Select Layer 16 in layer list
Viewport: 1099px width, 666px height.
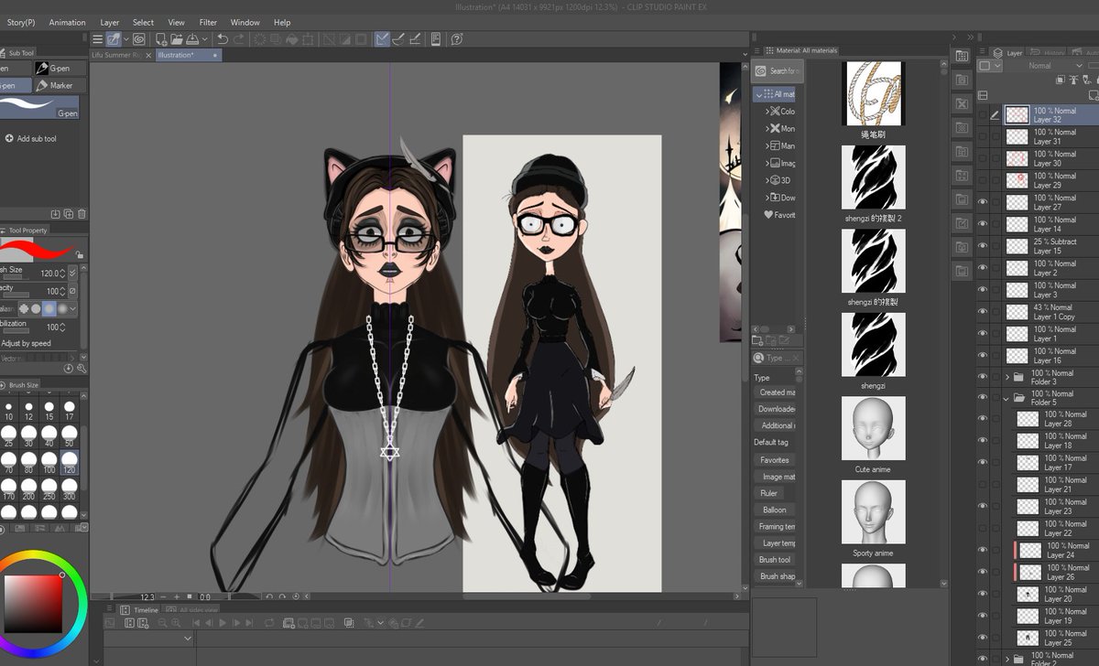[x=1038, y=355]
